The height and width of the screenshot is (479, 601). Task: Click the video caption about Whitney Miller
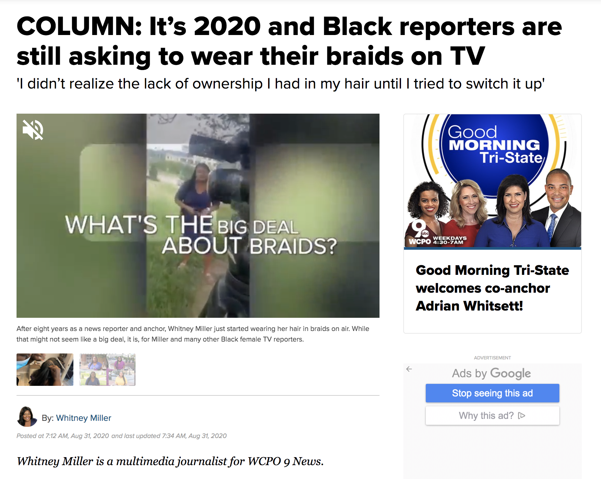click(193, 334)
